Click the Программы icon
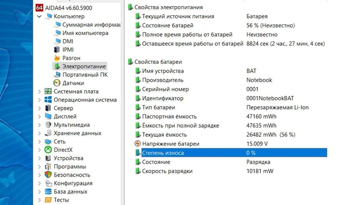 click(48, 166)
